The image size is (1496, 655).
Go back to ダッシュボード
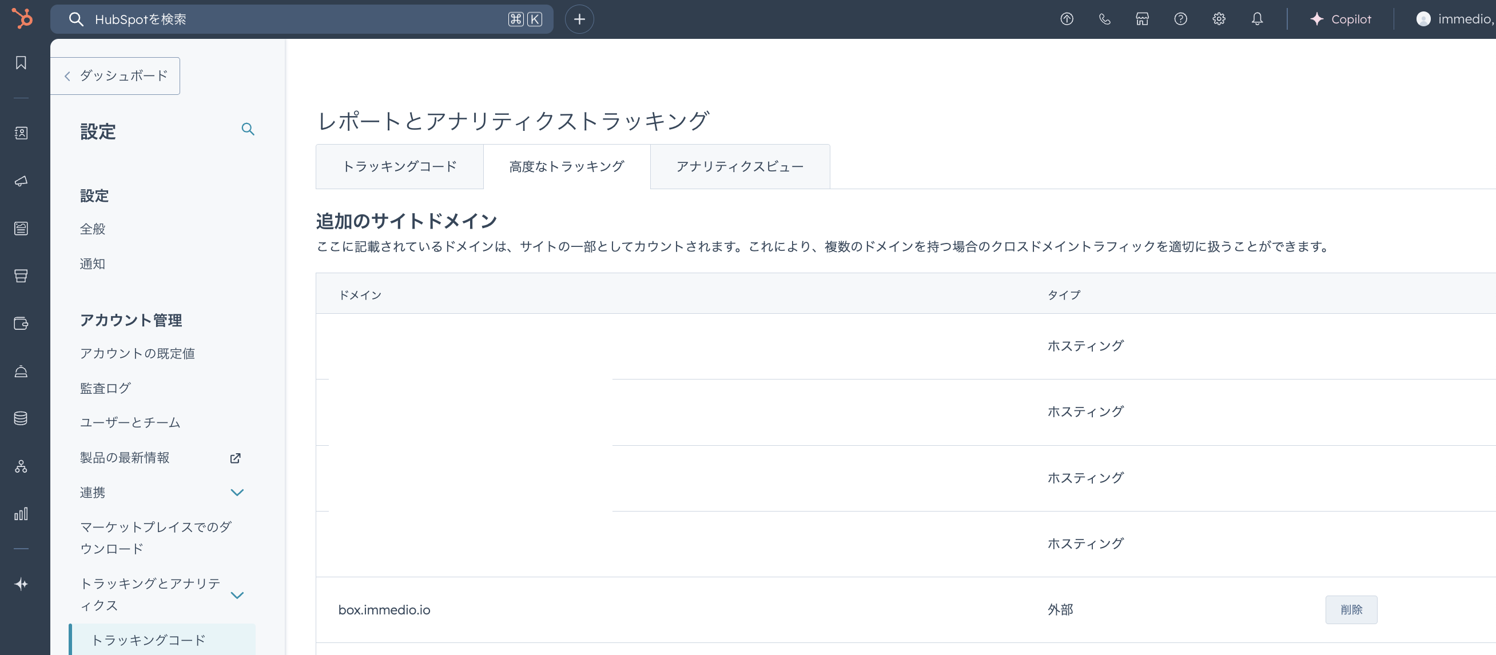pos(116,75)
